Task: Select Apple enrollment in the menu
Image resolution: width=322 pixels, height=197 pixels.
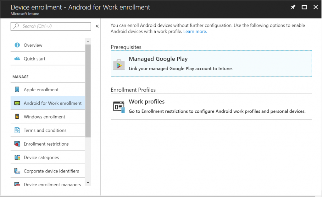Action: point(48,89)
